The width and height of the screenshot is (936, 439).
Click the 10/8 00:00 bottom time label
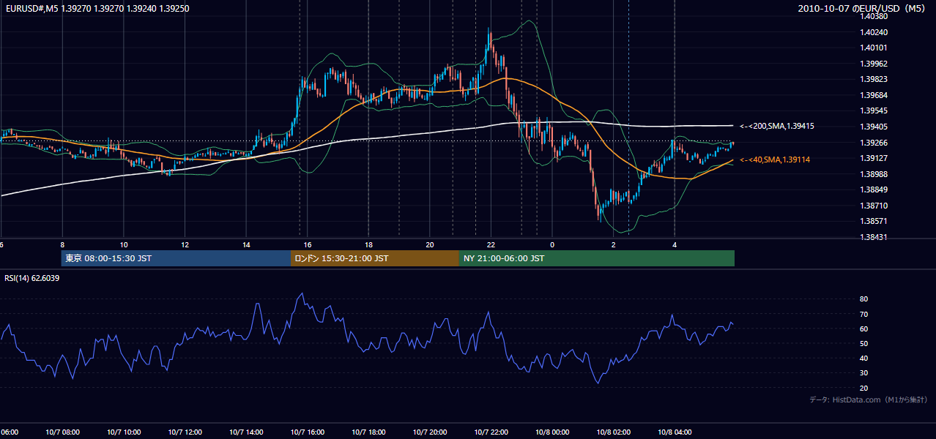click(x=552, y=432)
